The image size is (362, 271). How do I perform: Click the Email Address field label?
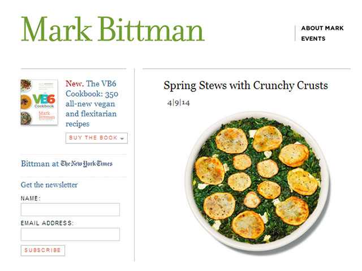pos(47,223)
